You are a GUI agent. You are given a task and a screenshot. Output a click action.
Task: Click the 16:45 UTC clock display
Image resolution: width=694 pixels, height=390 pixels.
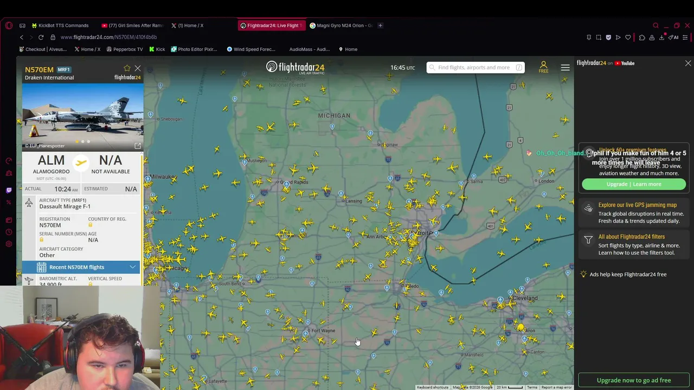click(x=402, y=68)
